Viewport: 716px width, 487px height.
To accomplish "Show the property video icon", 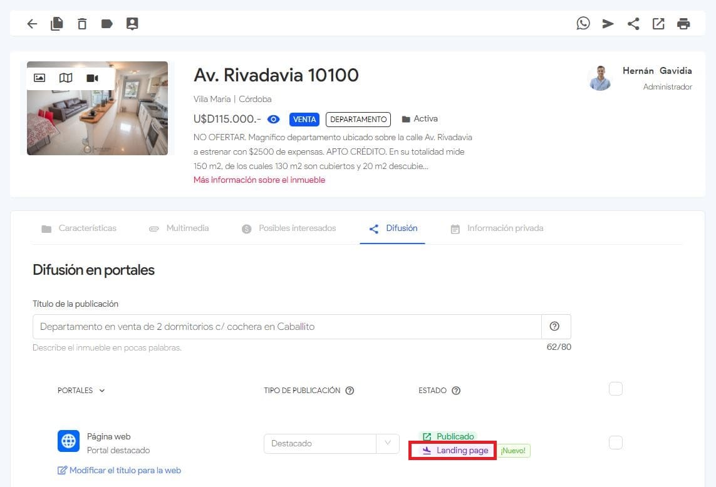I will 92,78.
